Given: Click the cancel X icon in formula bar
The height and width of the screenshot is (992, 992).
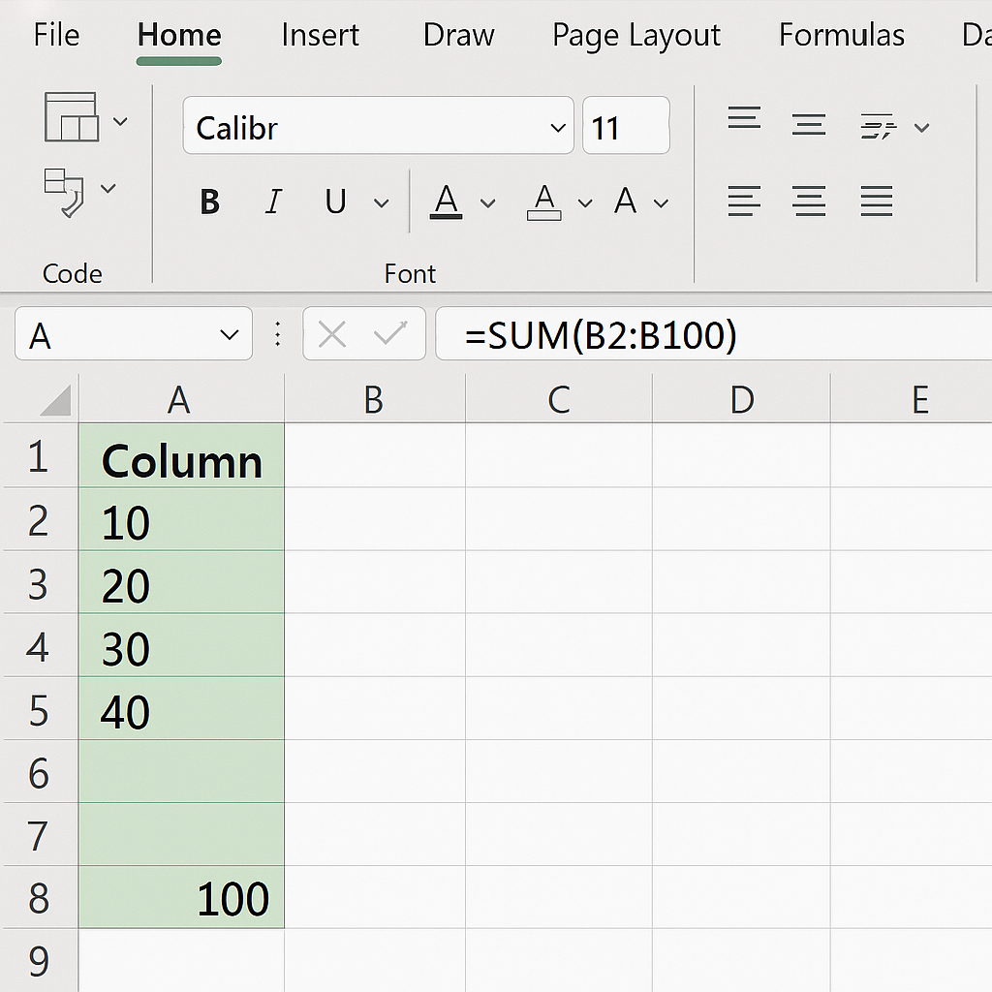Looking at the screenshot, I should [x=332, y=334].
